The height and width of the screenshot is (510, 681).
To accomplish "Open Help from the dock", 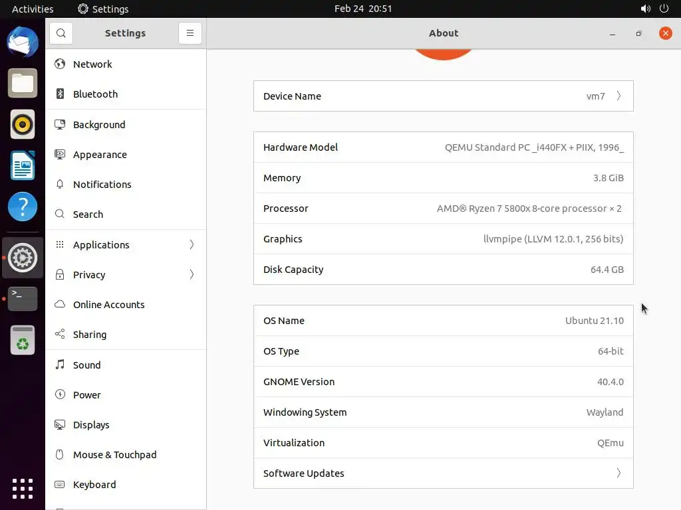I will pos(23,207).
